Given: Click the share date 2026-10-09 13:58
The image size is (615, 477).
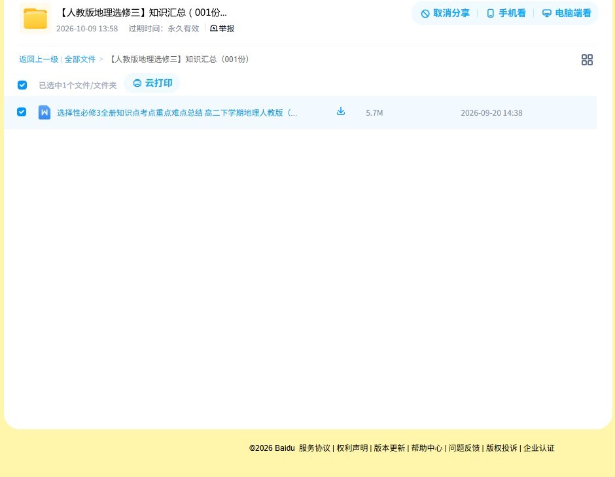Looking at the screenshot, I should [87, 29].
